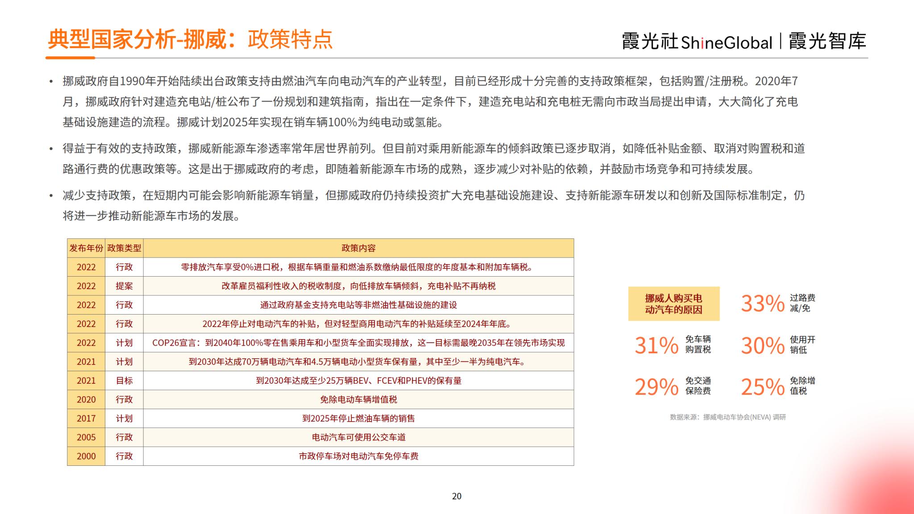Select the 挪威人购买电动汽车的原因 yellow box
This screenshot has height=514, width=914.
point(673,304)
